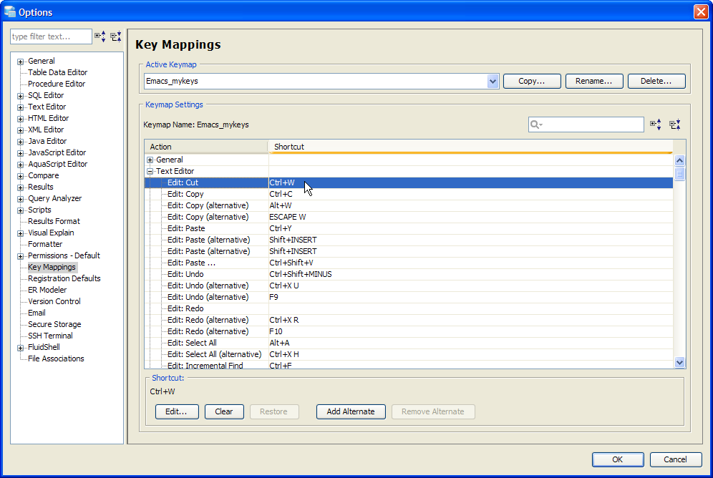
Task: Expand the Java Editor node
Action: tap(21, 141)
